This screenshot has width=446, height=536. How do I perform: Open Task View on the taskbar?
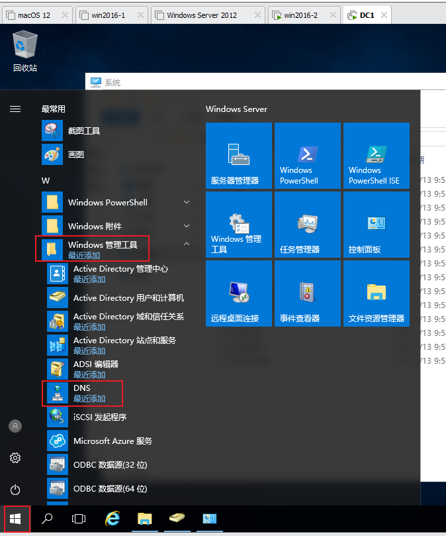click(x=79, y=519)
